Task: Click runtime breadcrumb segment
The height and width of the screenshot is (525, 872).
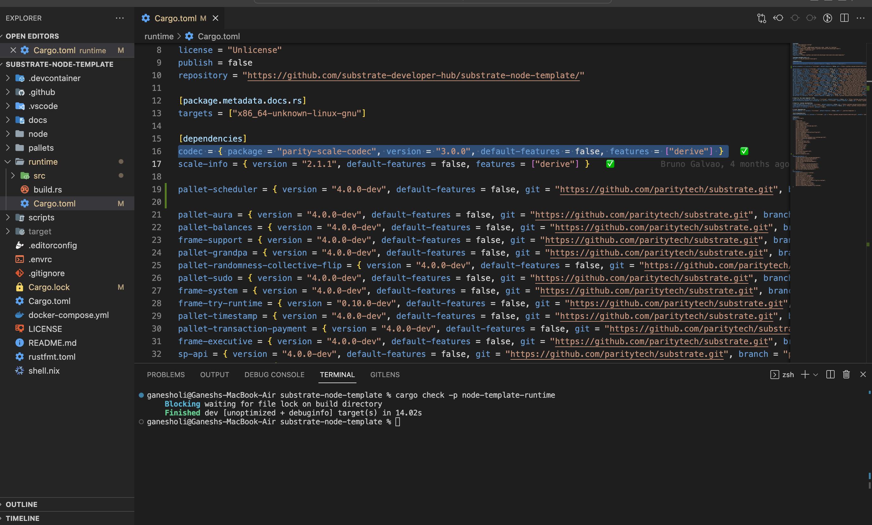Action: [159, 36]
